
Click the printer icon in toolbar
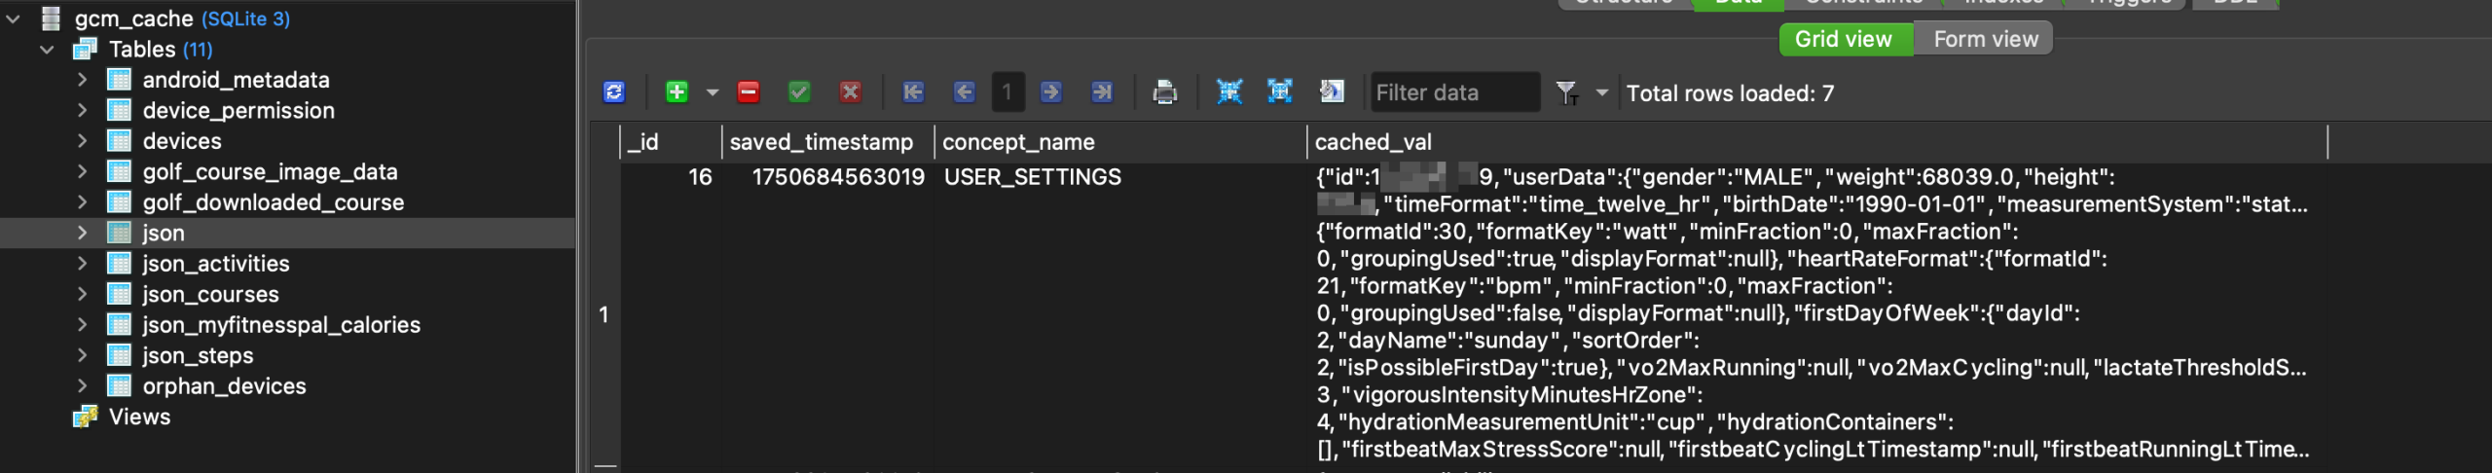point(1164,92)
